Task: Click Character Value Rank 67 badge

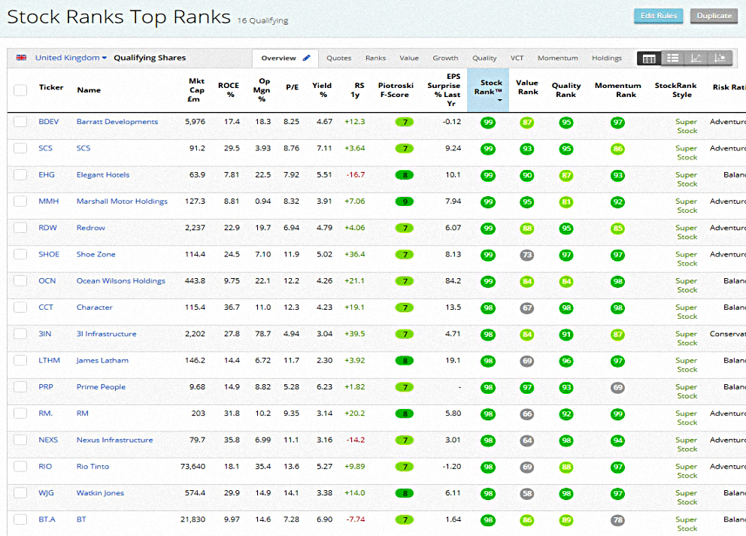Action: [x=526, y=308]
